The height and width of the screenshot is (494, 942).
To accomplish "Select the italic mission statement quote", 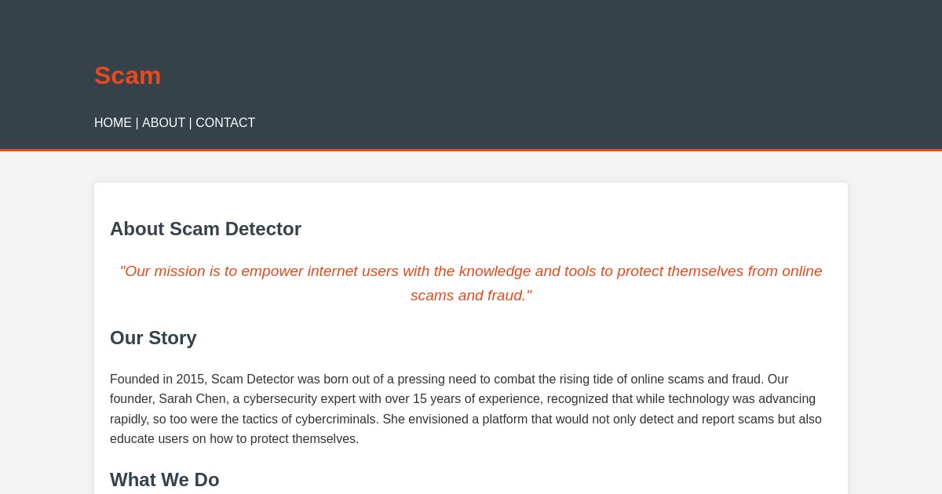I will pos(471,283).
